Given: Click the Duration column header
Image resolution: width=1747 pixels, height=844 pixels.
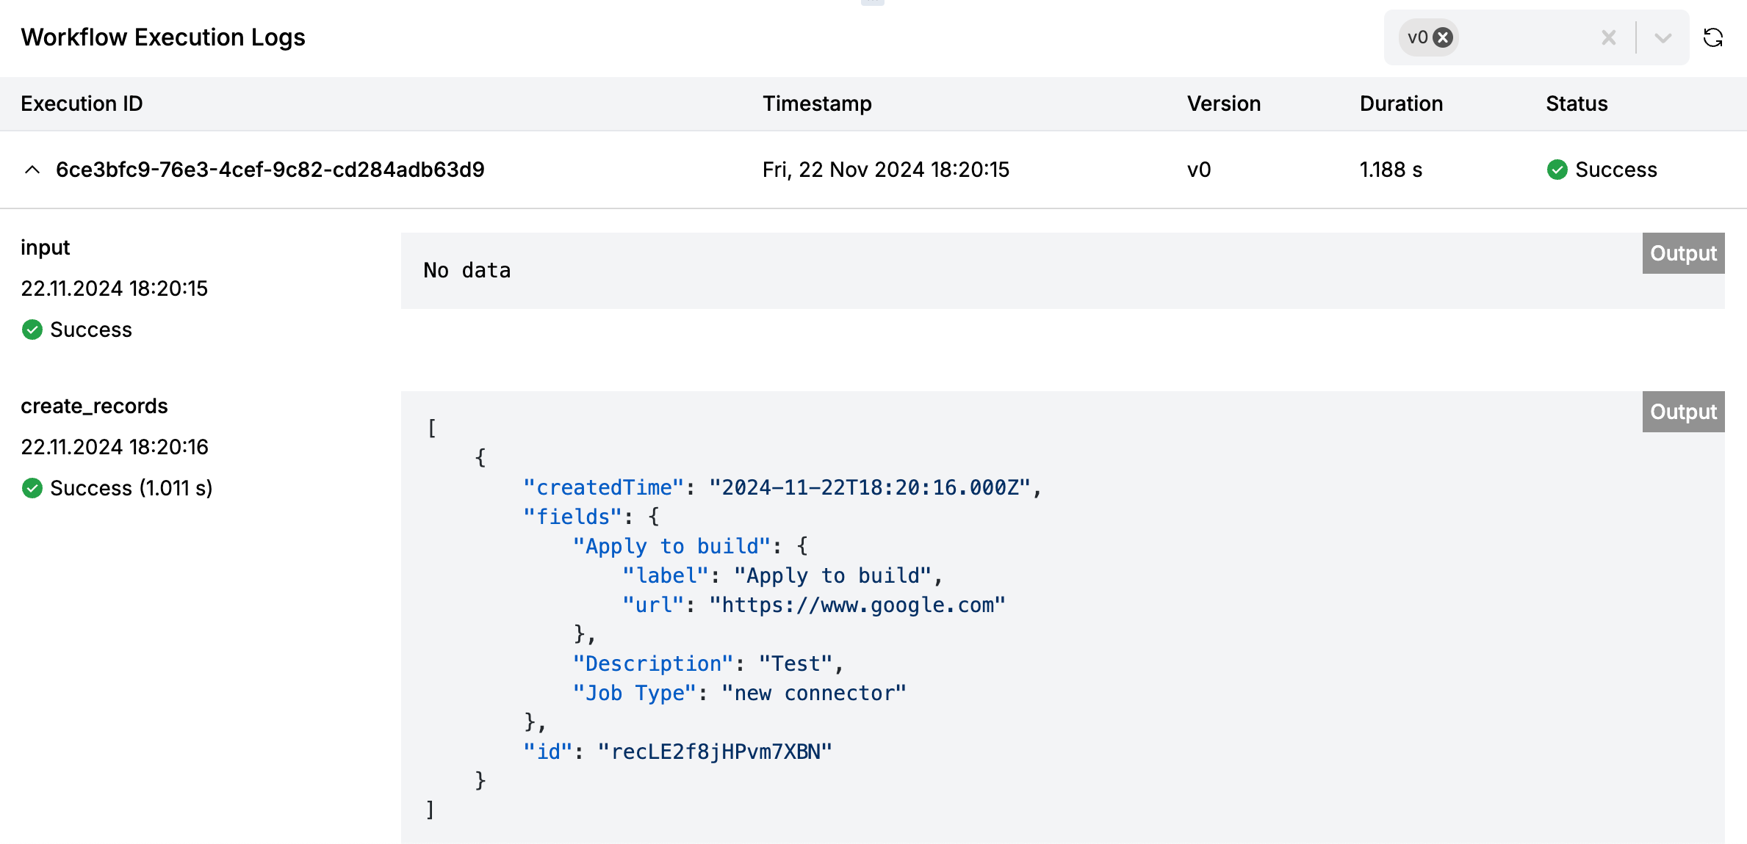Looking at the screenshot, I should pyautogui.click(x=1400, y=103).
